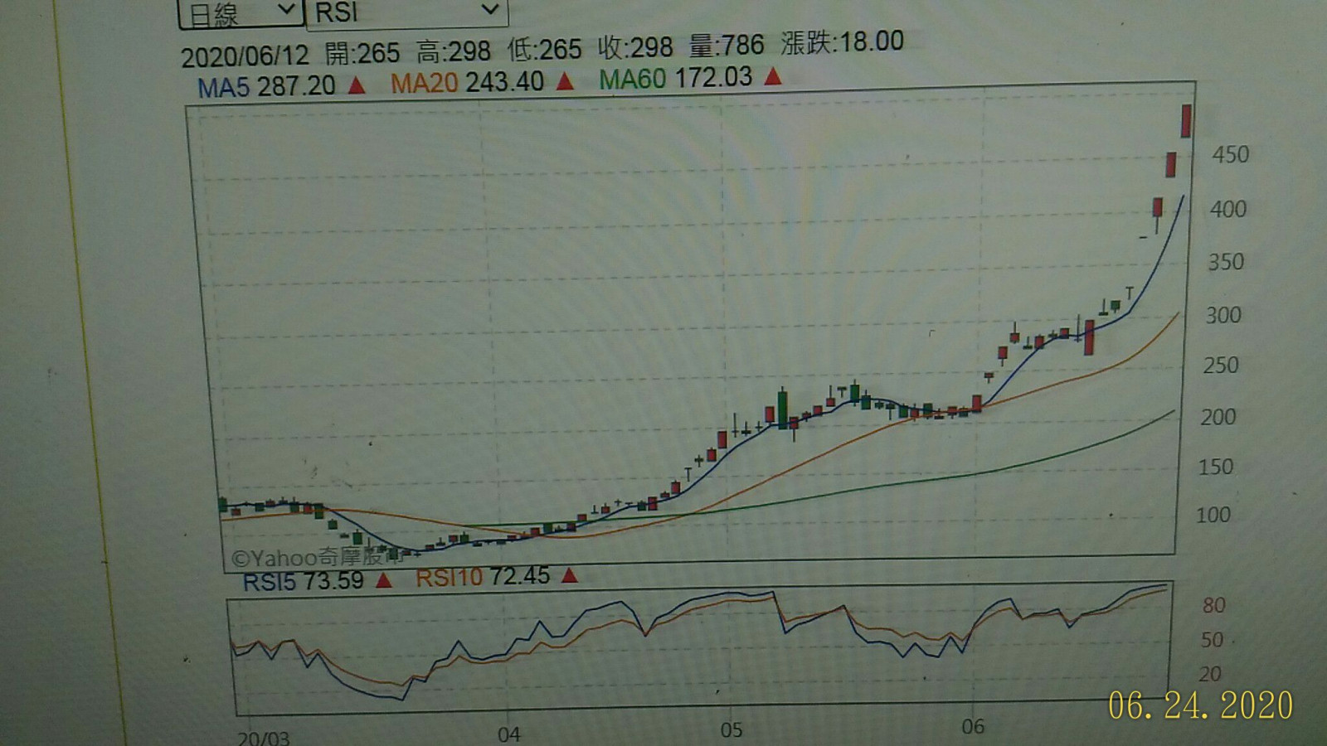Click the 450 price axis label
The height and width of the screenshot is (746, 1327).
(1230, 155)
